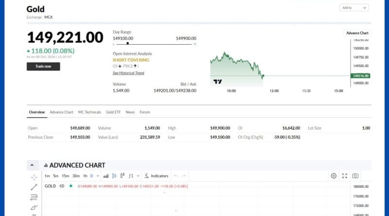Select the 5m timeframe
Image resolution: width=389 pixels, height=216 pixels.
coord(55,176)
